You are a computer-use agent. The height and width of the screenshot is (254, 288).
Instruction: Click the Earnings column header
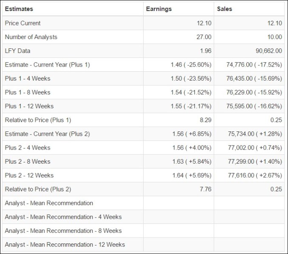tap(159, 9)
